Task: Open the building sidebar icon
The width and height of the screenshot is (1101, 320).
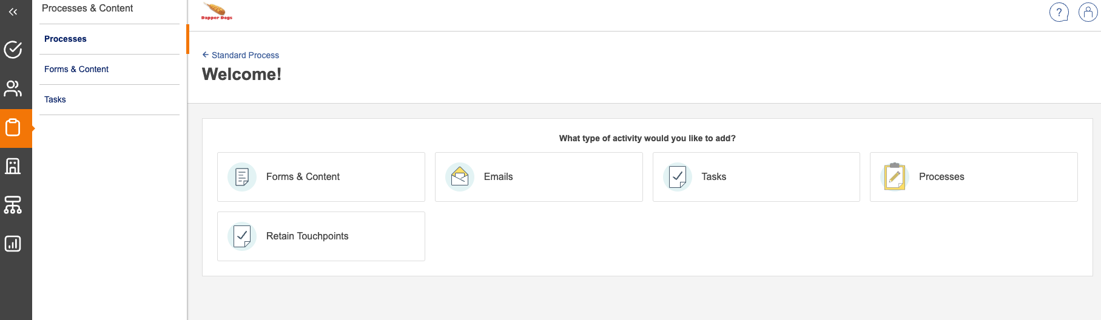Action: [13, 166]
